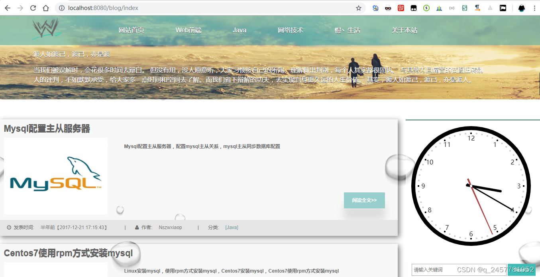Click the user icon beside 作者

pos(137,228)
